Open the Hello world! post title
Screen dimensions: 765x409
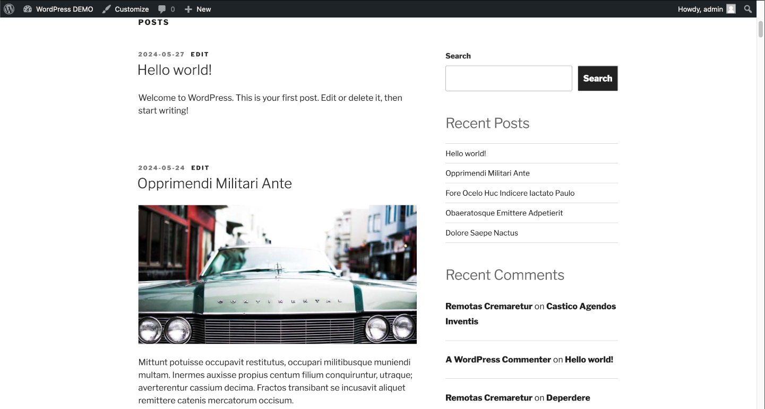175,70
